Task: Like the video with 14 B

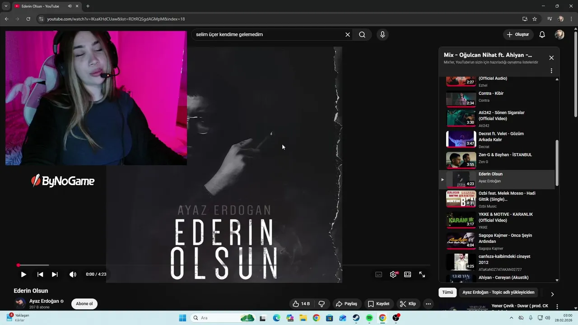Action: pos(301,304)
